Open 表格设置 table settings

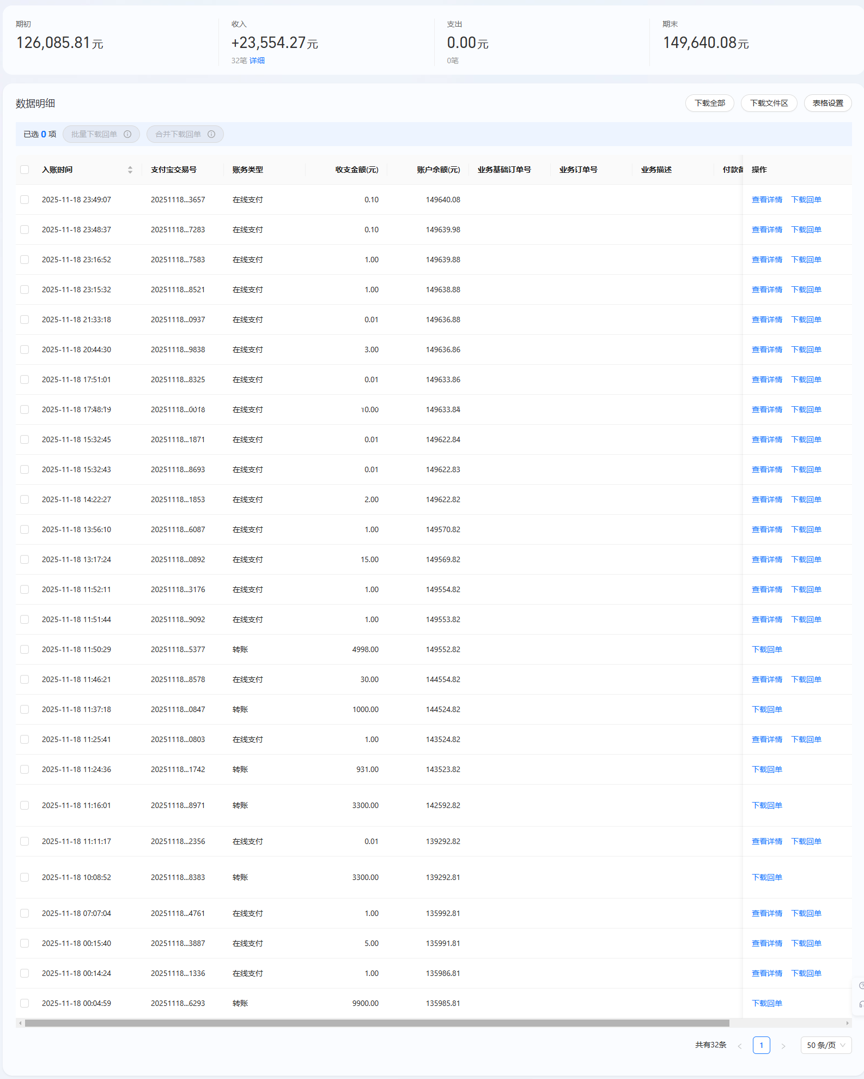(828, 103)
